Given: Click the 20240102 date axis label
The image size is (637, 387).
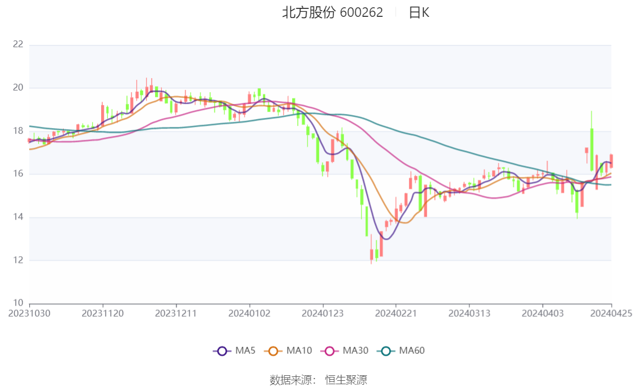Looking at the screenshot, I should point(249,313).
